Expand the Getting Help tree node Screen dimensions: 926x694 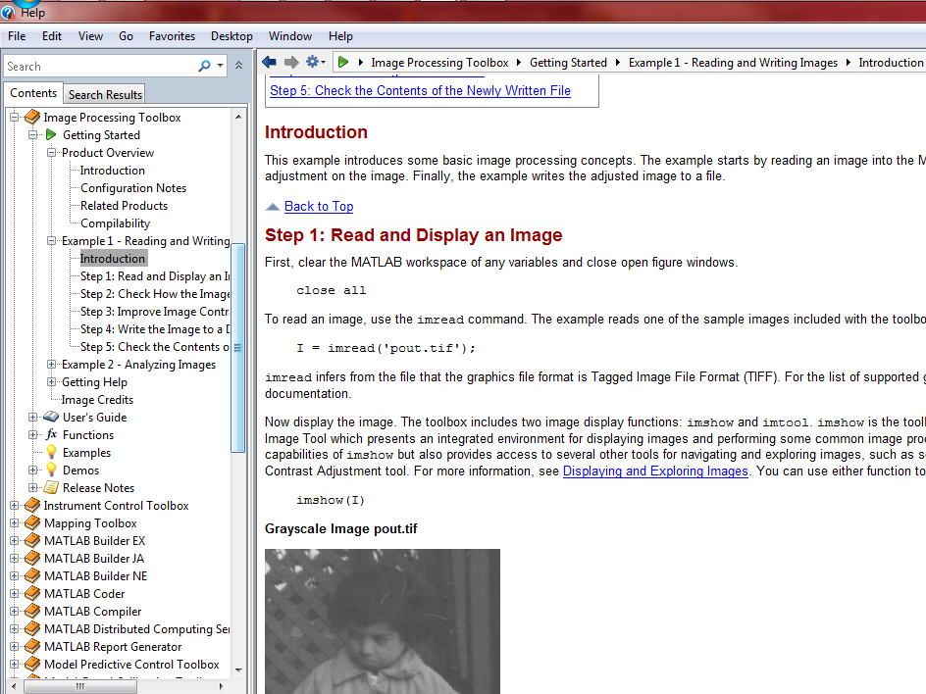coord(51,382)
